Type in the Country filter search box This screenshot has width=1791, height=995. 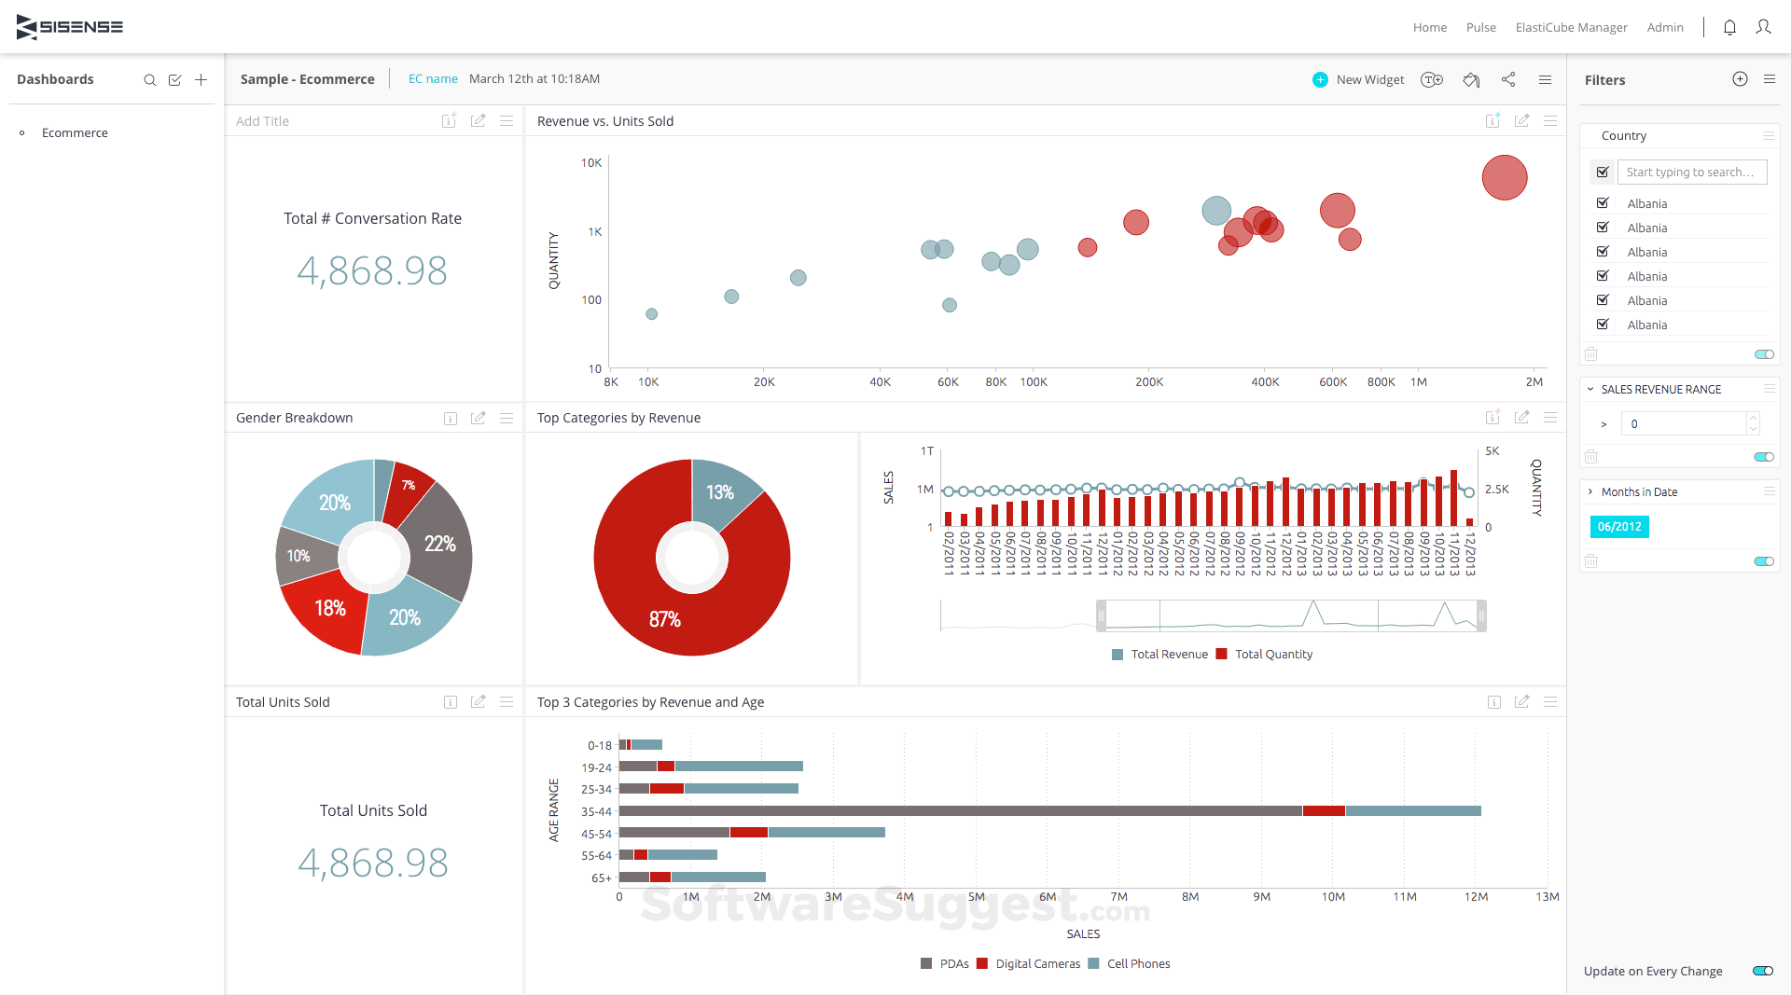(x=1692, y=172)
